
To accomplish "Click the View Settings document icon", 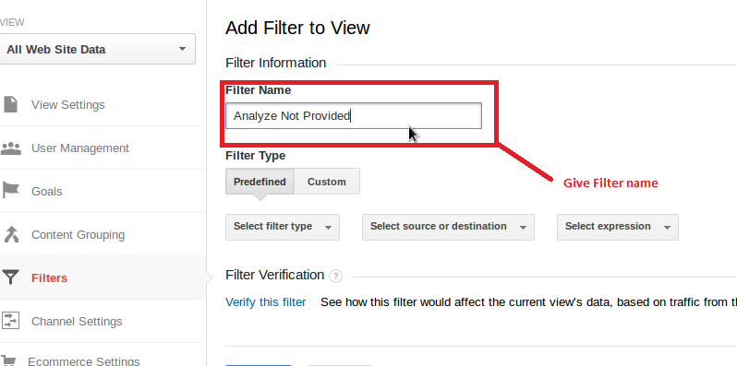I will tap(10, 104).
